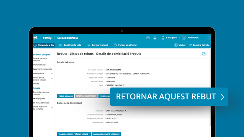Click the Sauler Portal, Victor holder name
244x137 pixels.
click(114, 115)
